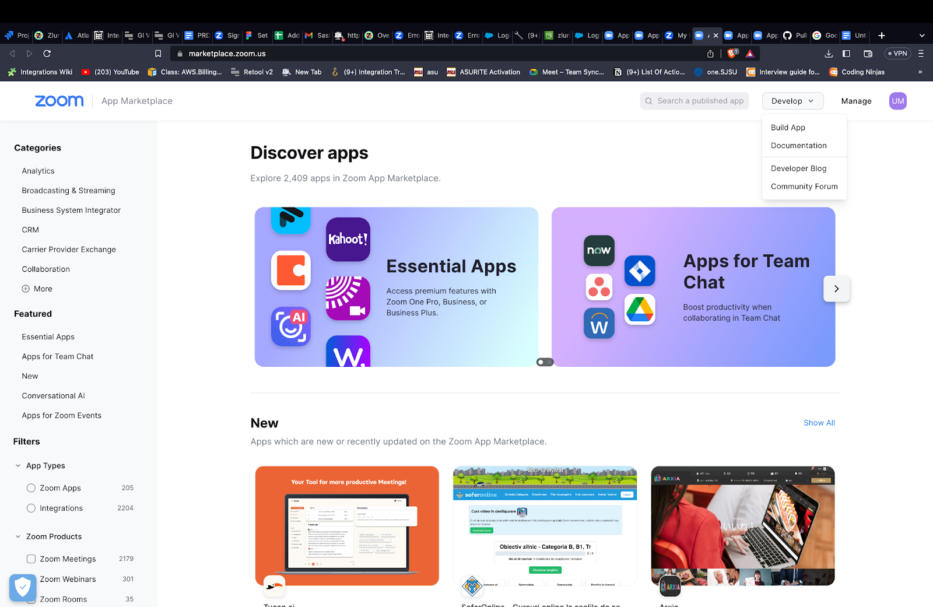933x607 pixels.
Task: Open the Analytics category
Action: pos(38,171)
